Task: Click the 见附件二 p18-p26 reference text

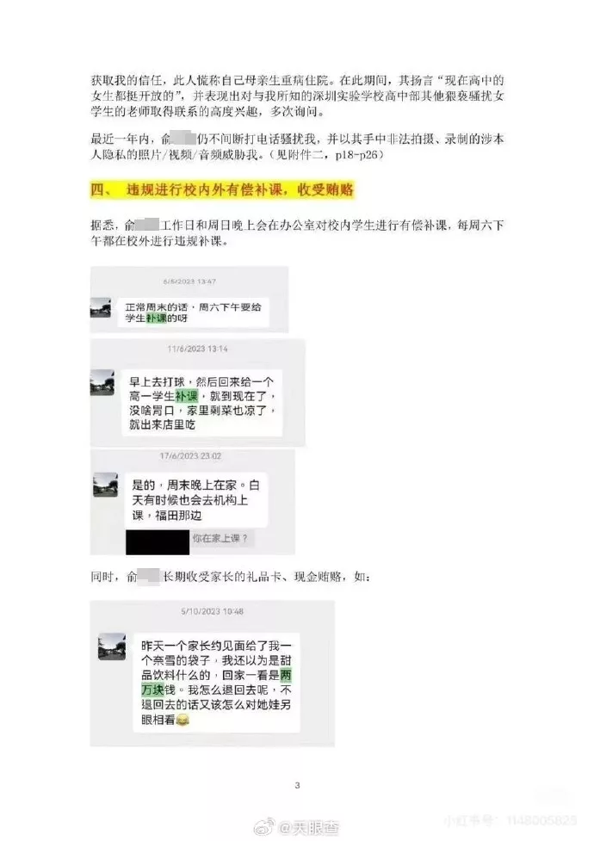Action: (x=327, y=155)
